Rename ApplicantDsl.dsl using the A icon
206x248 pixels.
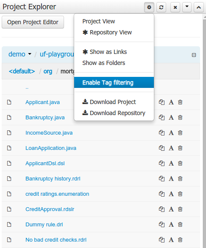coord(171,163)
